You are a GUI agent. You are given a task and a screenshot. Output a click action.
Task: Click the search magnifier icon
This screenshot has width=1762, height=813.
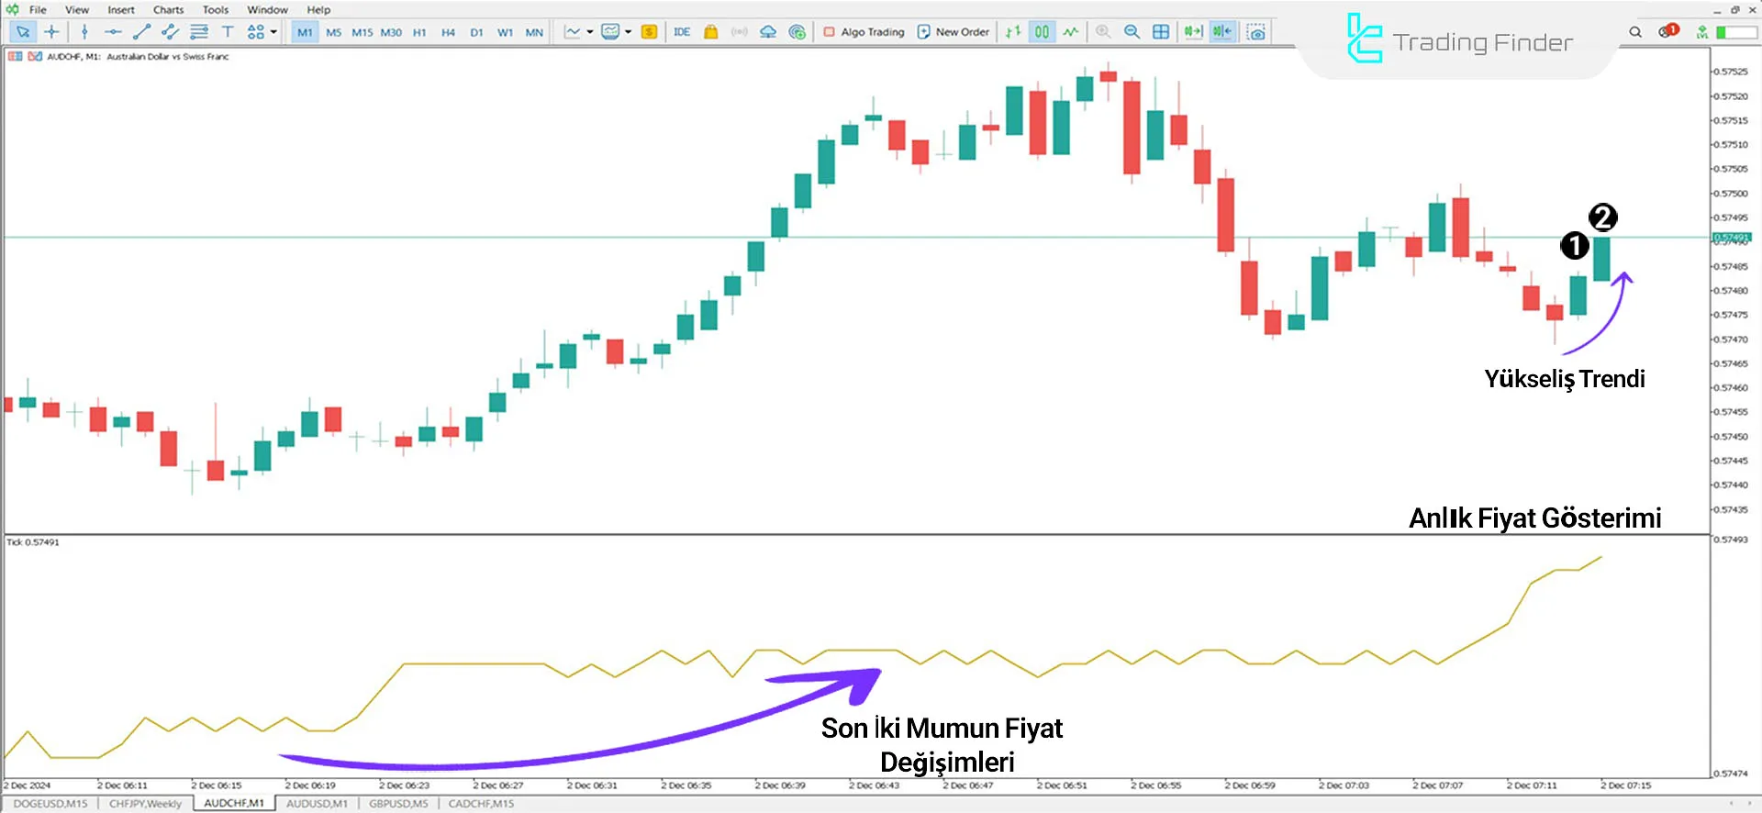click(x=1635, y=32)
